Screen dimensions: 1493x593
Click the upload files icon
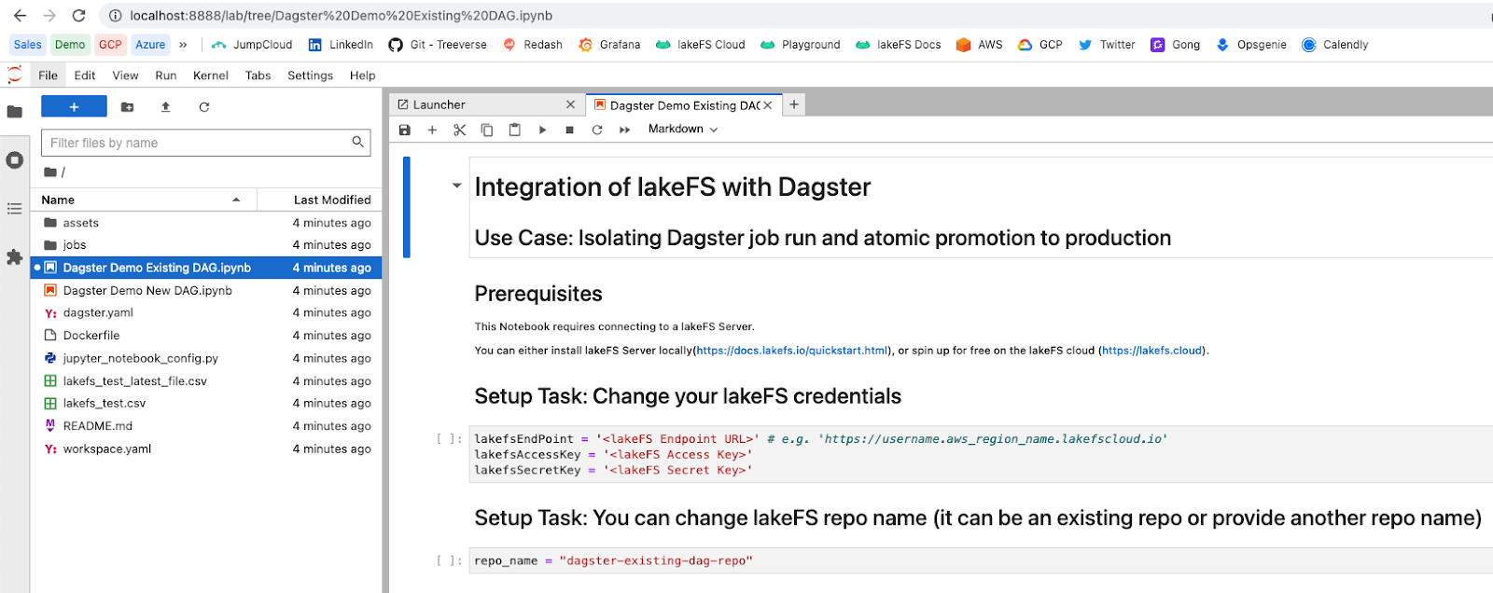coord(166,107)
